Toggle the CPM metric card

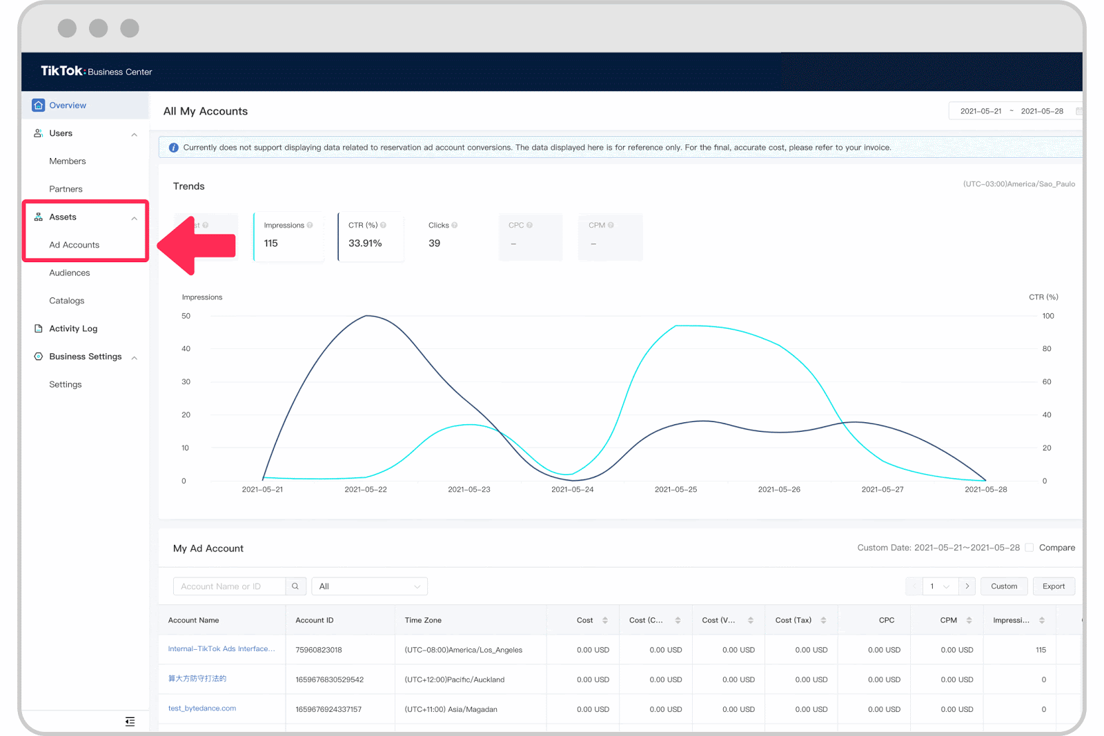[611, 237]
